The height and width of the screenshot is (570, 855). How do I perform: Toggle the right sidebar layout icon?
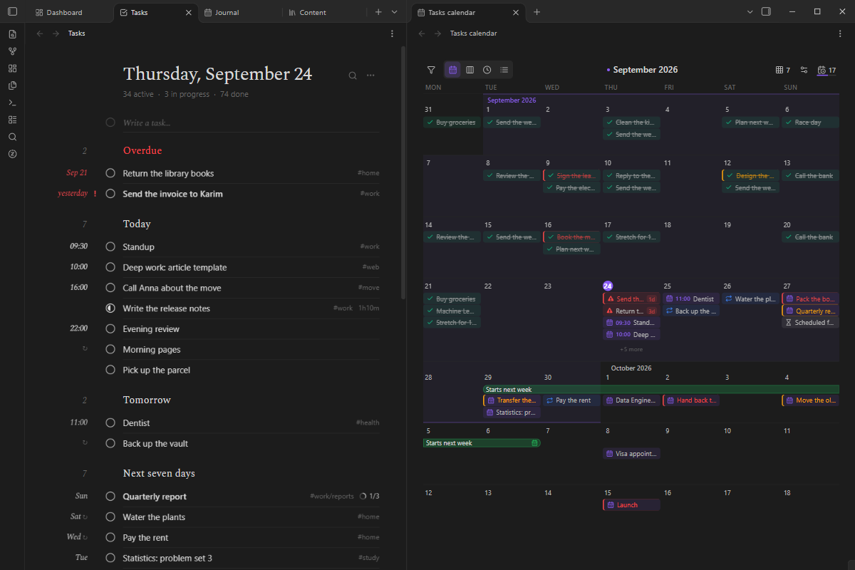click(x=766, y=12)
